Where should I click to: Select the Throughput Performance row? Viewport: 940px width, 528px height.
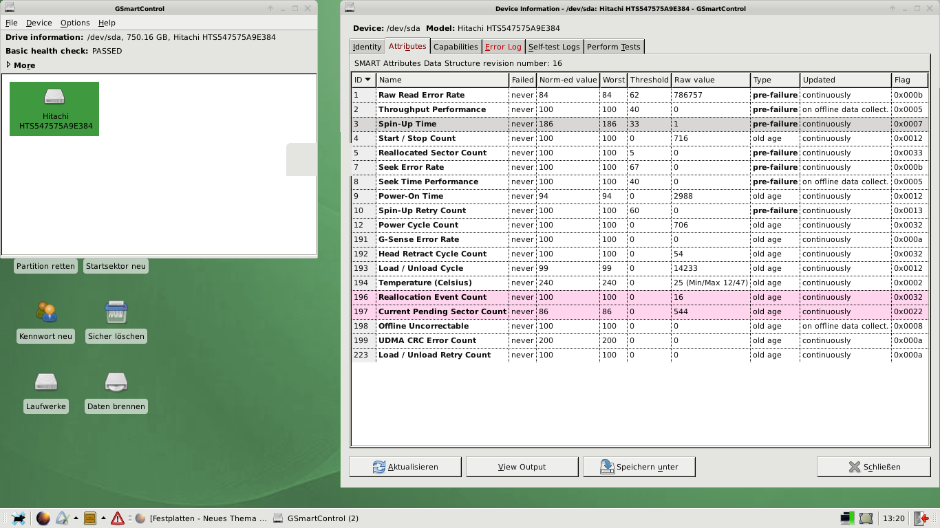pos(639,109)
